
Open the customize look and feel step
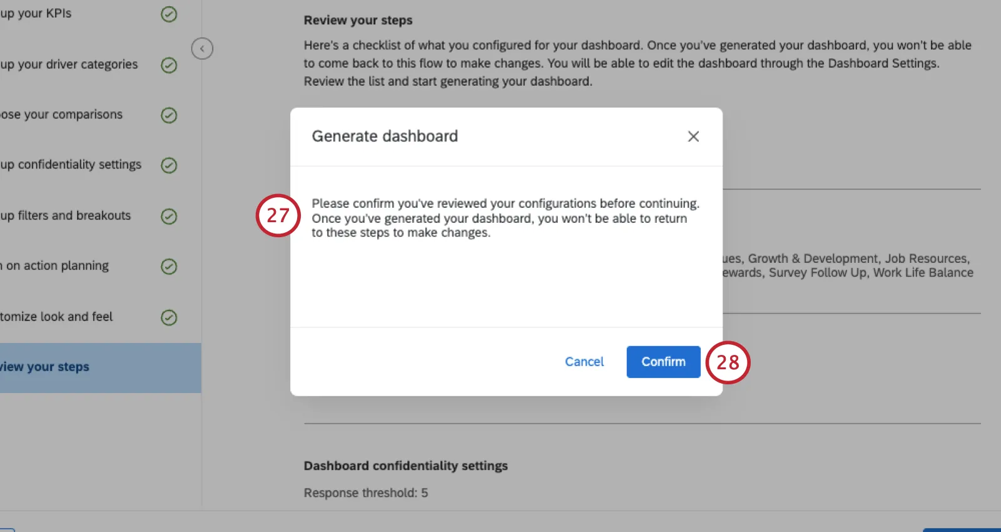click(56, 317)
